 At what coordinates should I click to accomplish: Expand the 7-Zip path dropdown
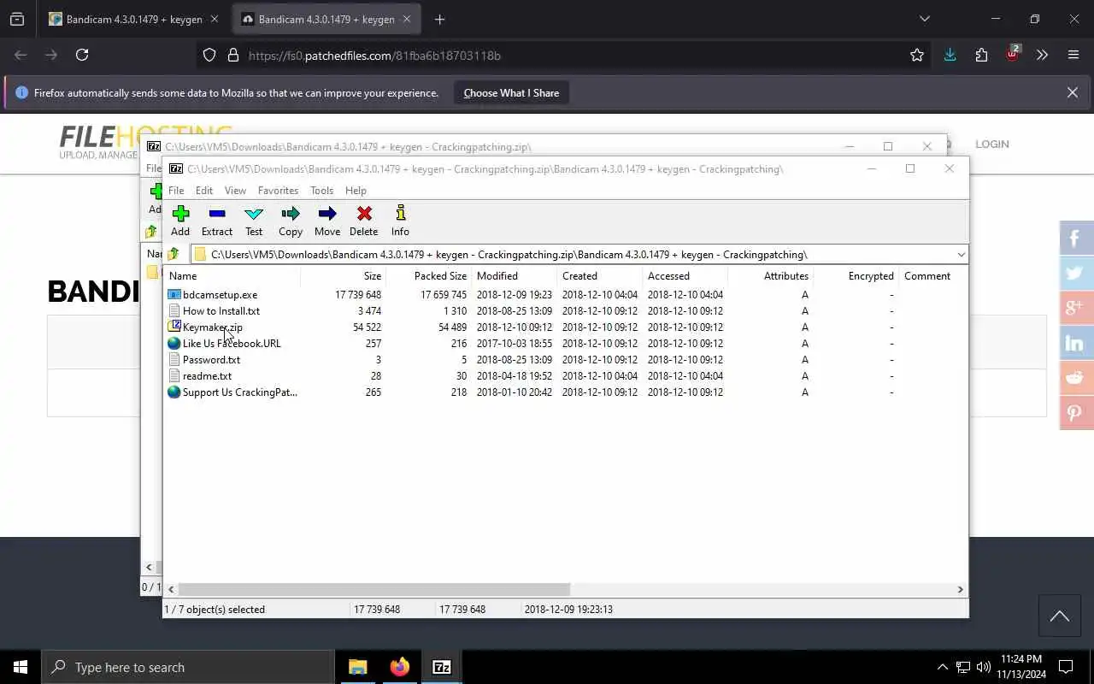[961, 254]
